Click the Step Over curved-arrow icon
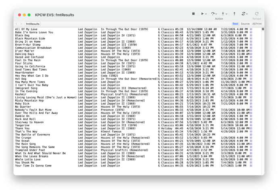Screen dimensions: 278x193 [x=213, y=14]
